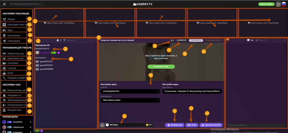Open the Общее settings tools icon

tap(4, 19)
